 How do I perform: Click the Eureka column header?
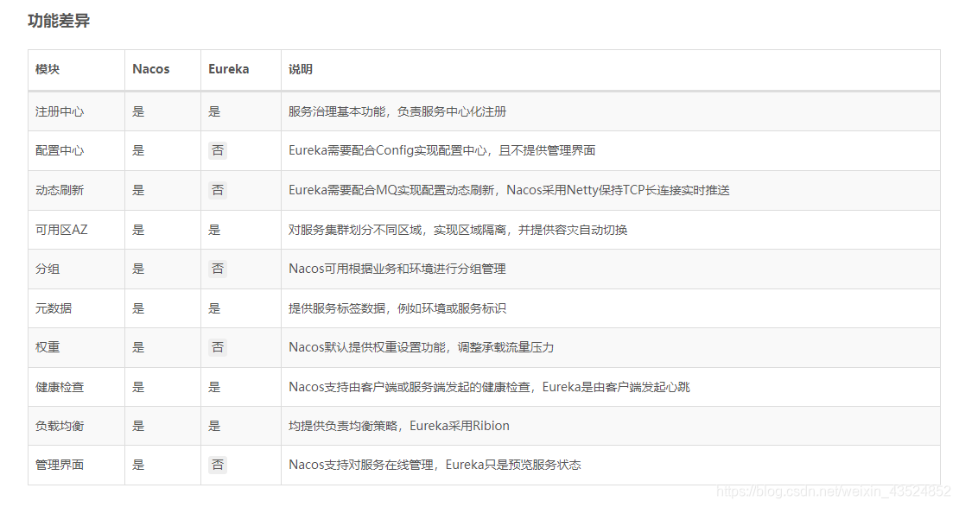(x=228, y=69)
